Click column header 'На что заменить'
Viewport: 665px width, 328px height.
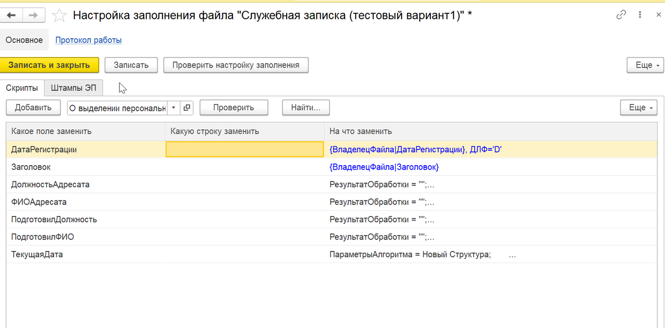[x=491, y=131]
